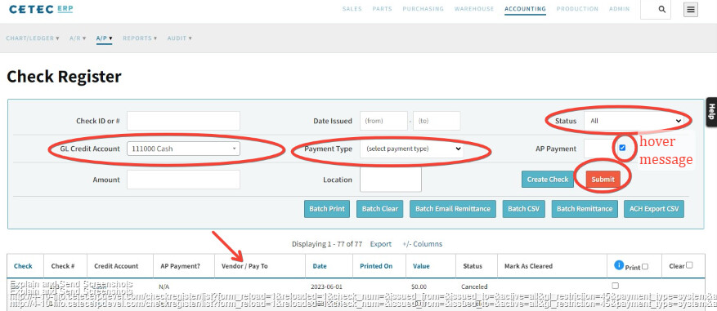Click the Export link
This screenshot has height=311, width=717.
tap(380, 244)
